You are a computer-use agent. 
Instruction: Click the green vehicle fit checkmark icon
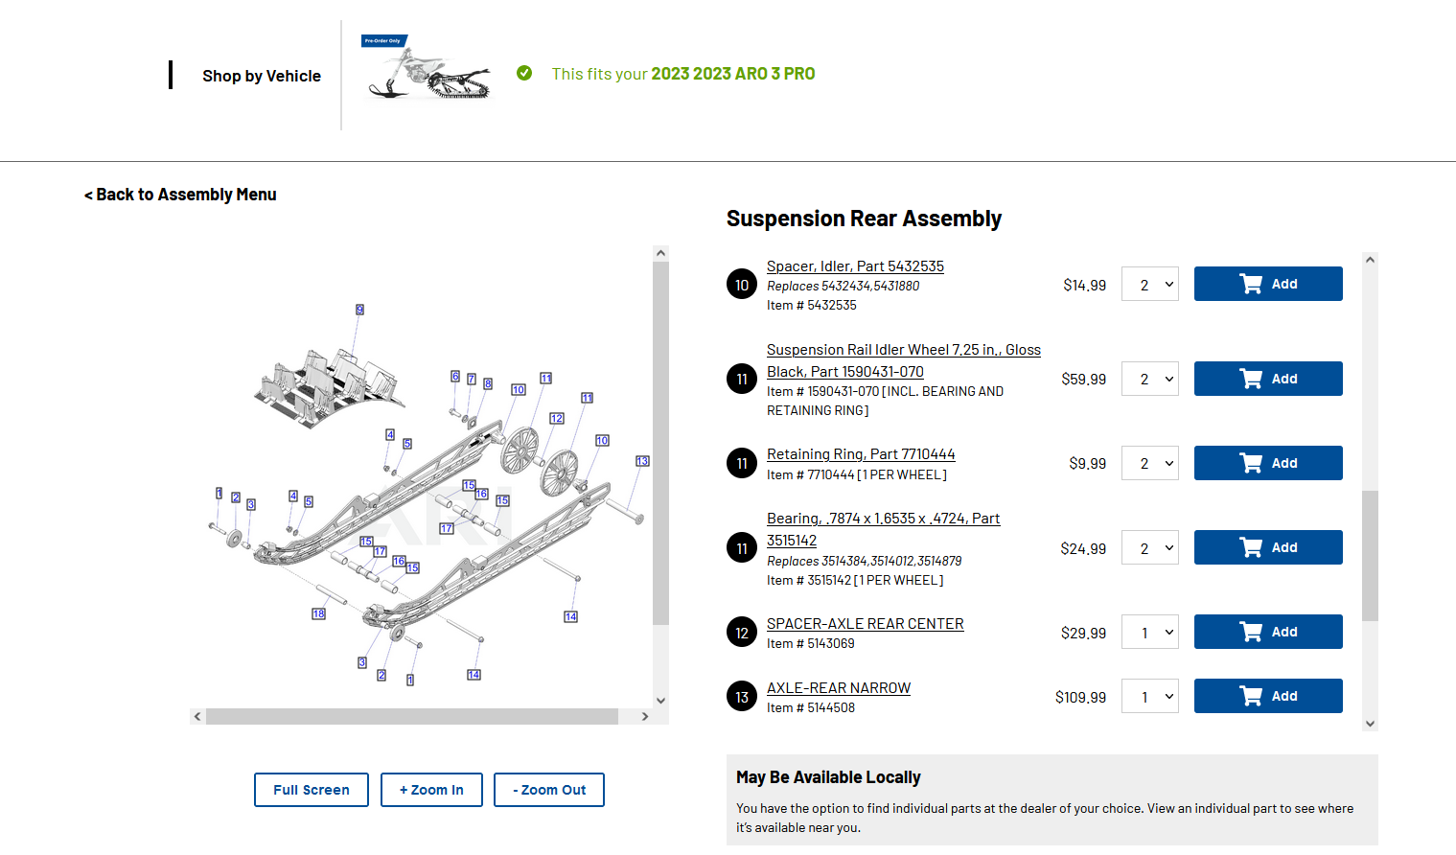tap(524, 73)
